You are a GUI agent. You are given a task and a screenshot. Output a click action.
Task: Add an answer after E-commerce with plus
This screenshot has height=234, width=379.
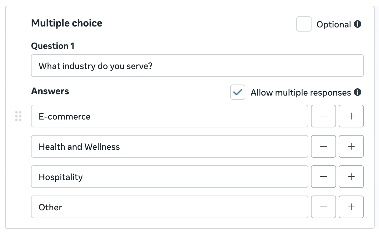pos(351,116)
